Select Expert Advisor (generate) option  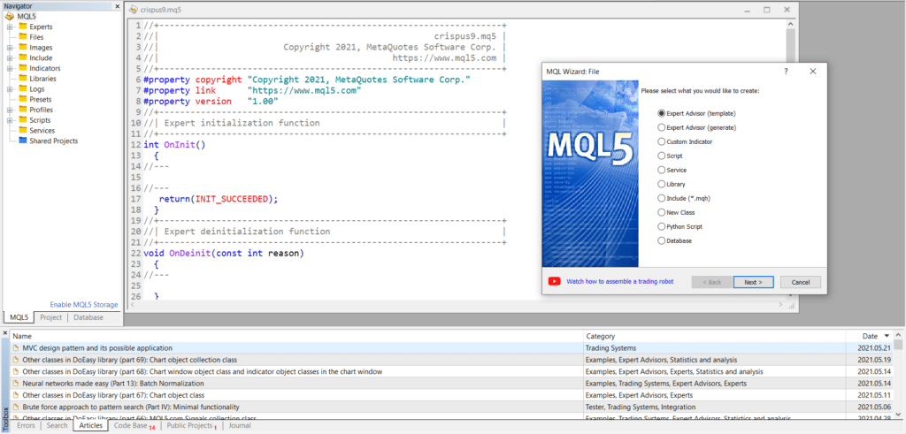click(661, 127)
